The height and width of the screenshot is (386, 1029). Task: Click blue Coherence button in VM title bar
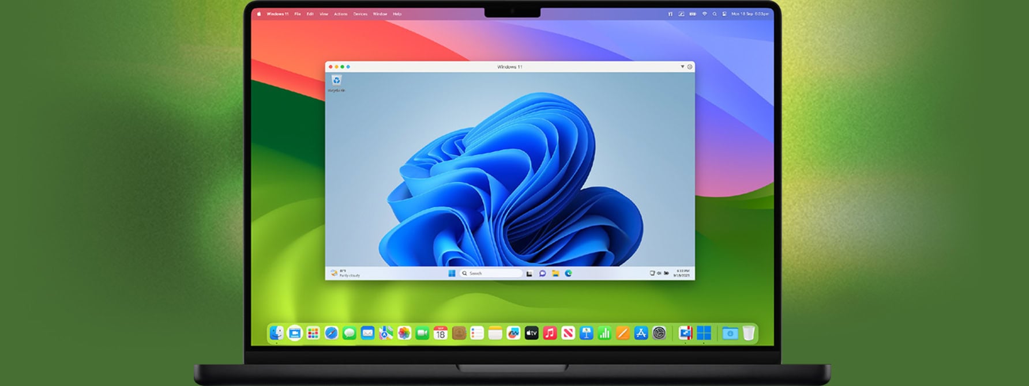coord(348,67)
